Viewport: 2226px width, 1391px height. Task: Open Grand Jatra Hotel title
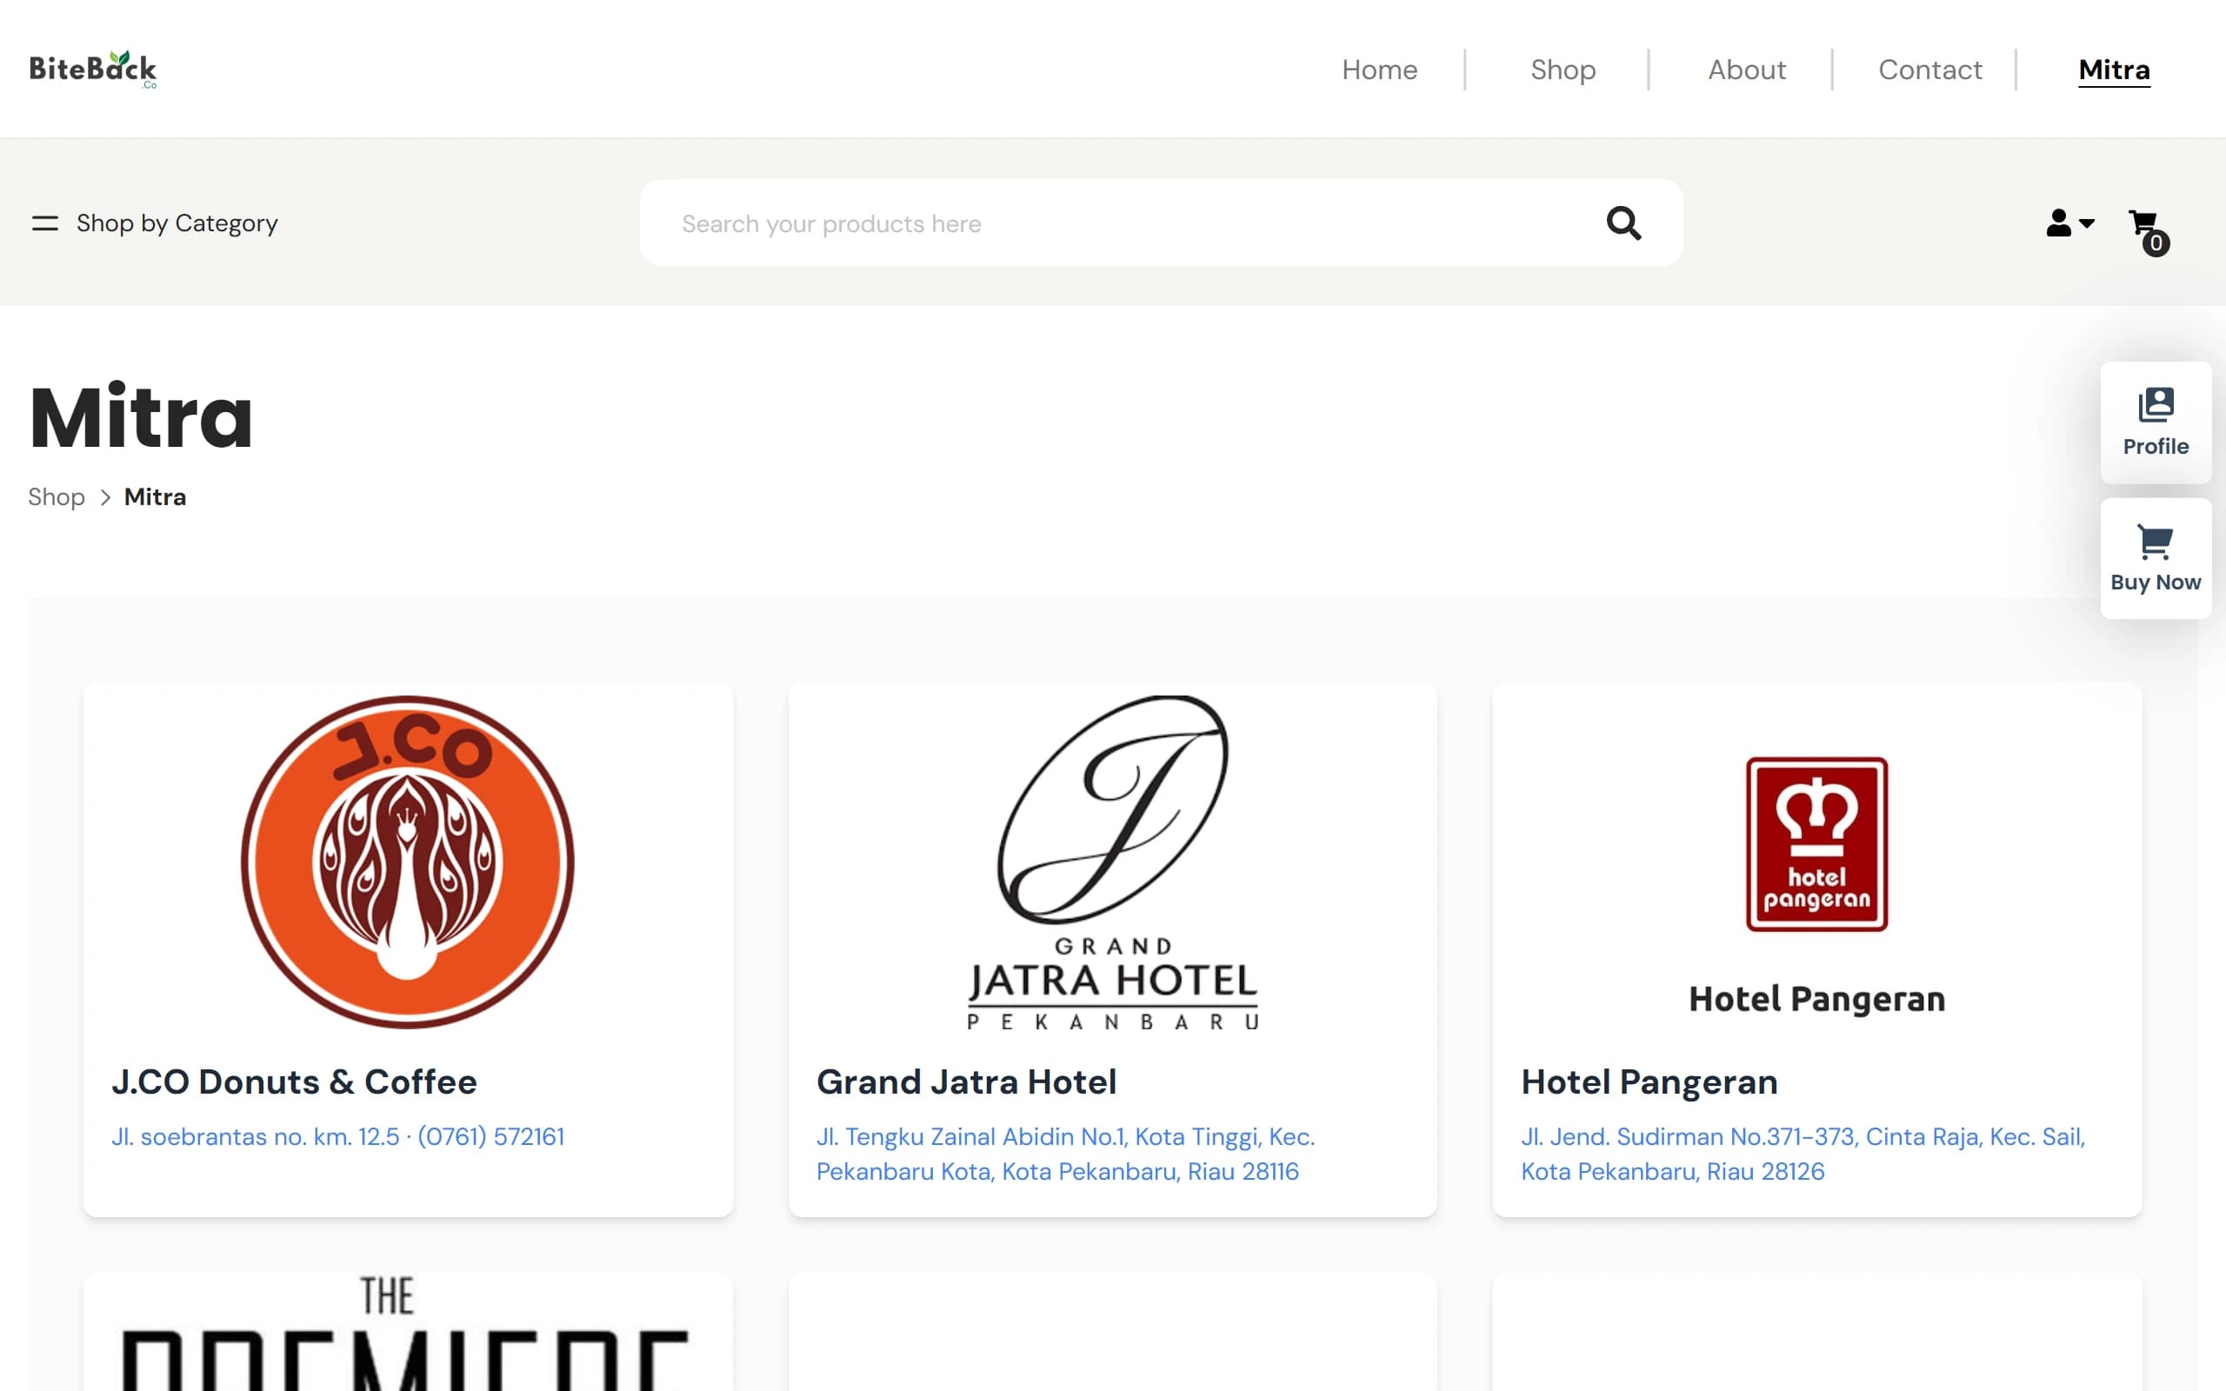(x=966, y=1082)
